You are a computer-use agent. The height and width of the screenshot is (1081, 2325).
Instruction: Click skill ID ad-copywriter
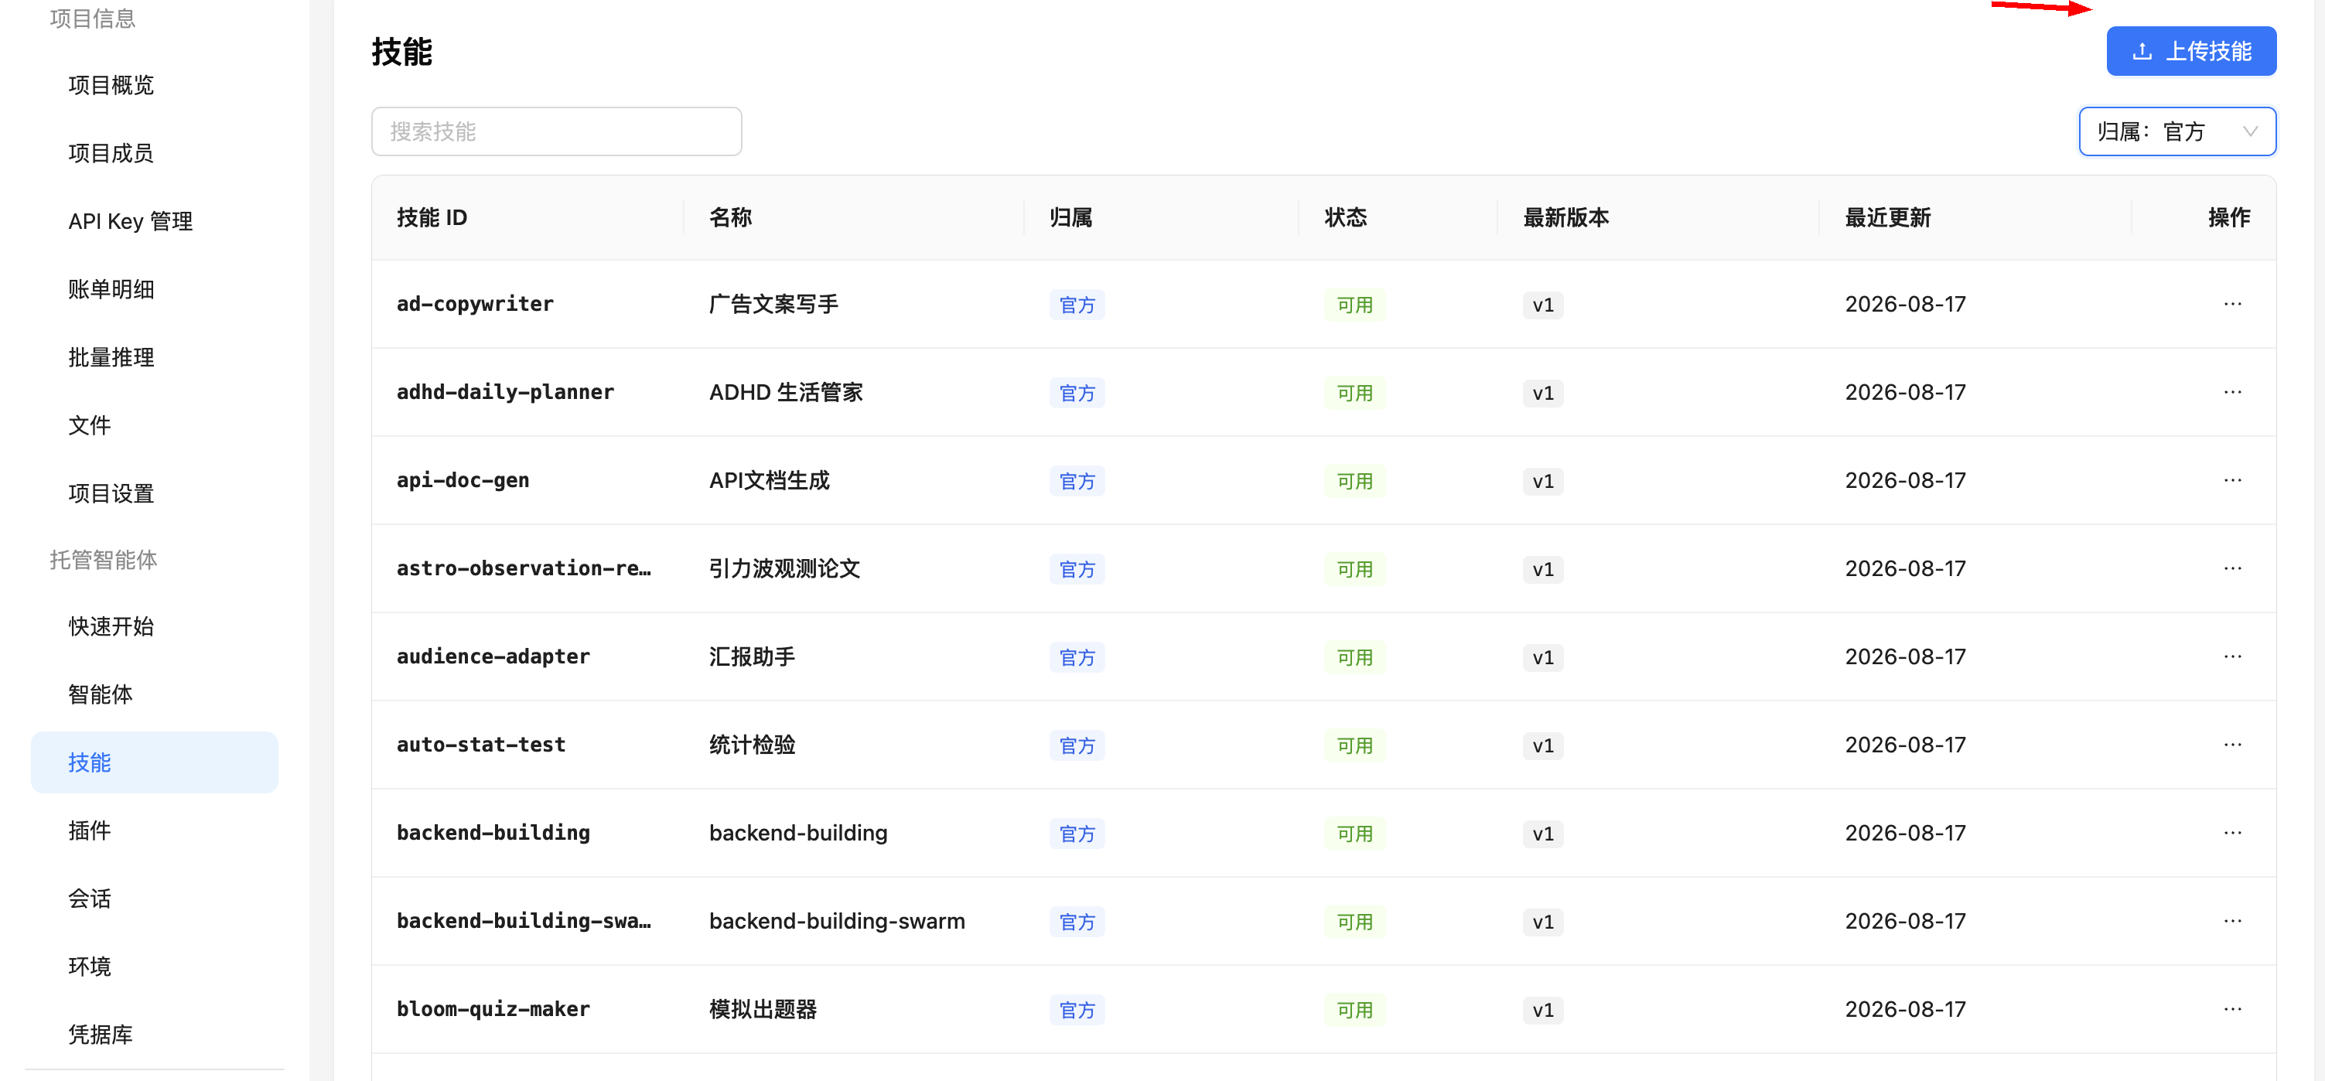(475, 304)
